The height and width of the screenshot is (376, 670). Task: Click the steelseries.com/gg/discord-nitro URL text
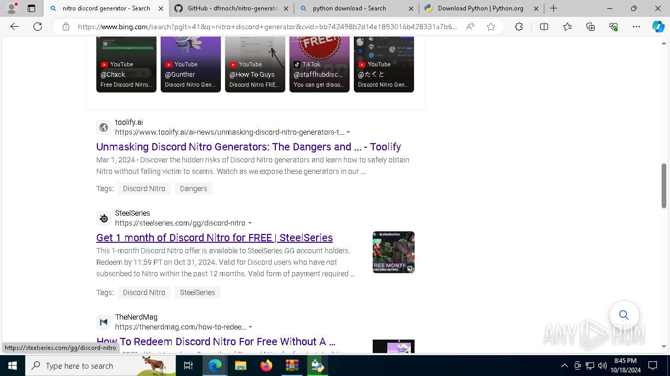[180, 223]
